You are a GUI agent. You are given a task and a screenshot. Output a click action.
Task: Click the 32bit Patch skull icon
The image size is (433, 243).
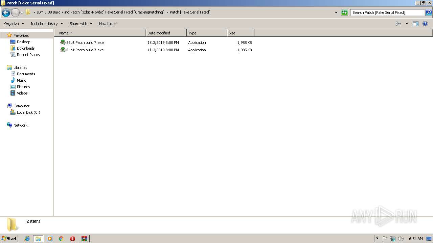point(63,43)
